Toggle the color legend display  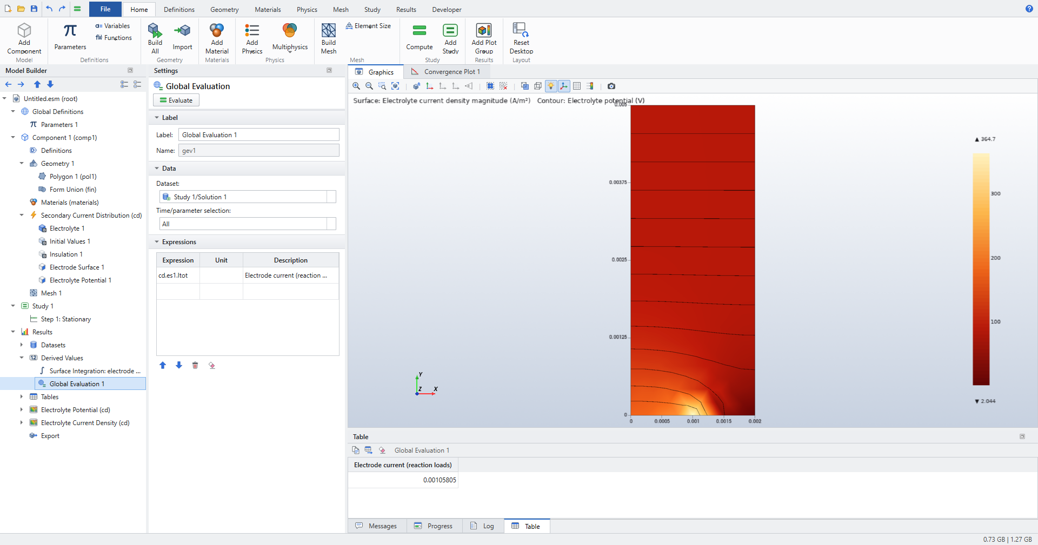(590, 86)
